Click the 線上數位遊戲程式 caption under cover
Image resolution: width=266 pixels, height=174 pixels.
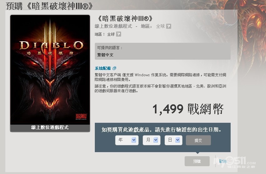click(50, 127)
